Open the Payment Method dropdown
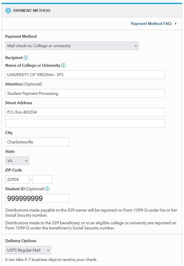 click(x=72, y=46)
